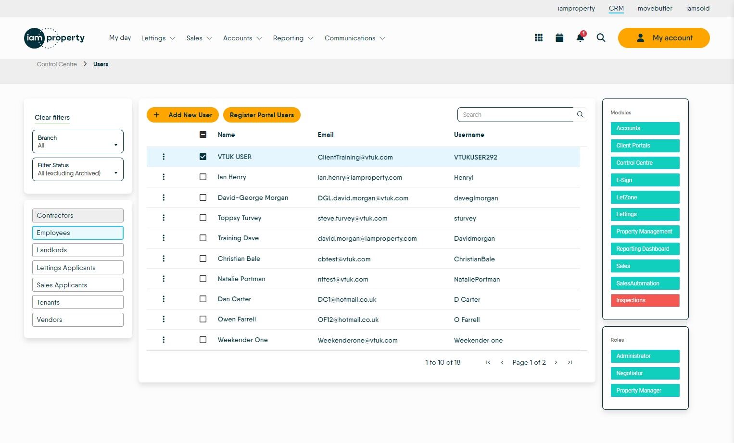Screen dimensions: 734x443
Task: Switch to the iamproperty top tab
Action: 576,8
